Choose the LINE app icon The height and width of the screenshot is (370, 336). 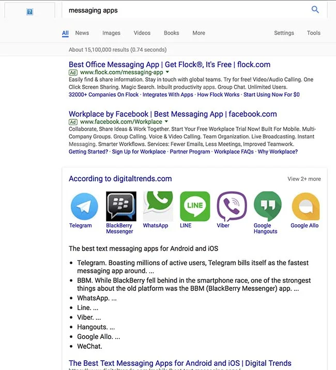[x=195, y=206]
